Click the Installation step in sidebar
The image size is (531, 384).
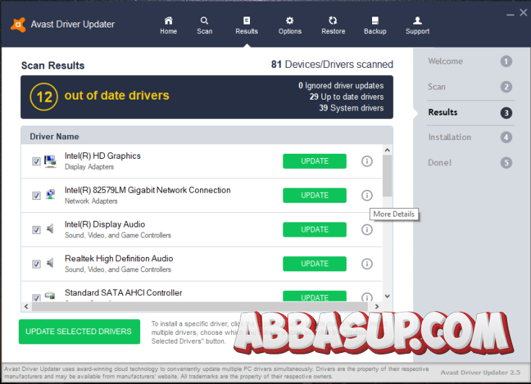[x=470, y=137]
